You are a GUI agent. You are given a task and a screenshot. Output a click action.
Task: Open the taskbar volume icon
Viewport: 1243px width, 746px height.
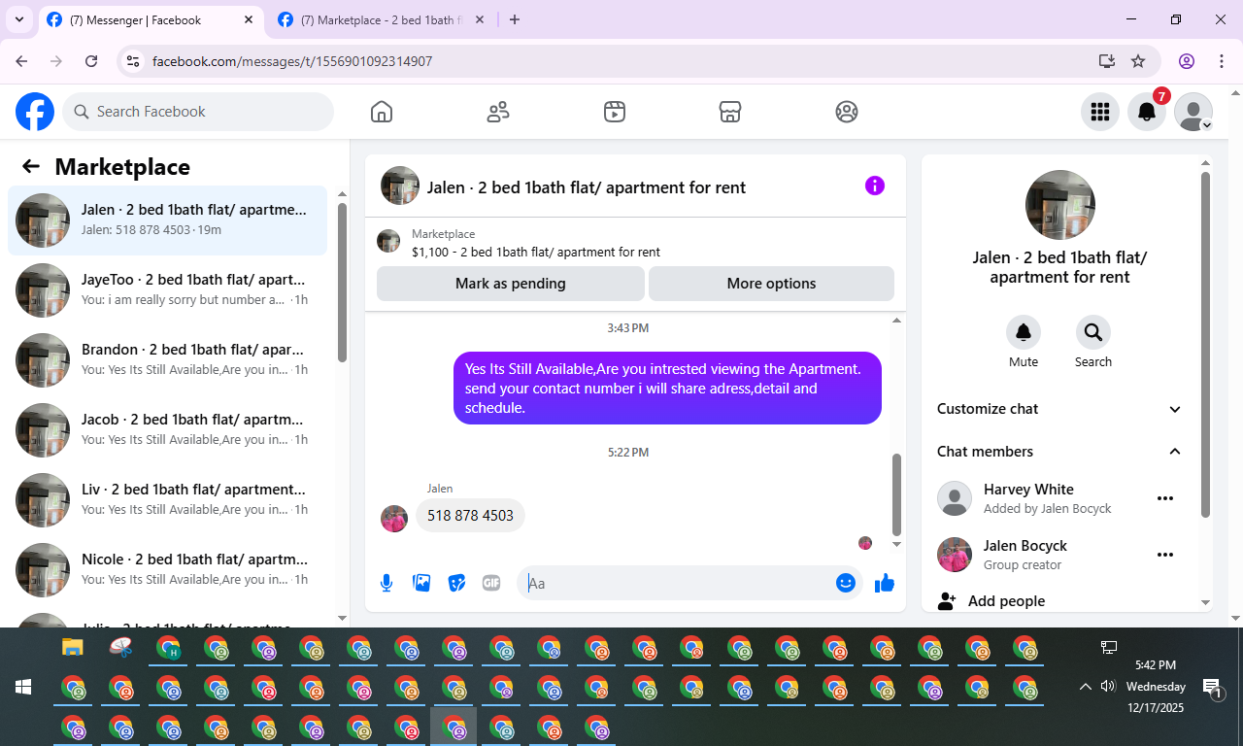click(x=1108, y=687)
